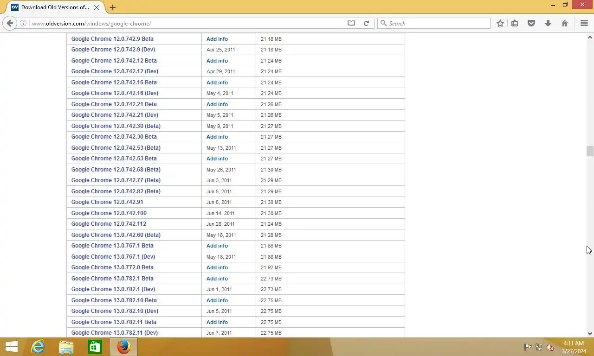
Task: Open Google Chrome 12.0.742.82 (Beta) link
Action: pos(116,191)
